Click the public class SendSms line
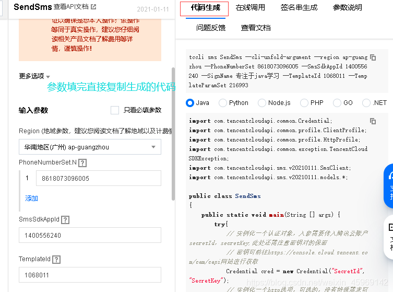Image resolution: width=393 pixels, height=292 pixels. (224, 196)
